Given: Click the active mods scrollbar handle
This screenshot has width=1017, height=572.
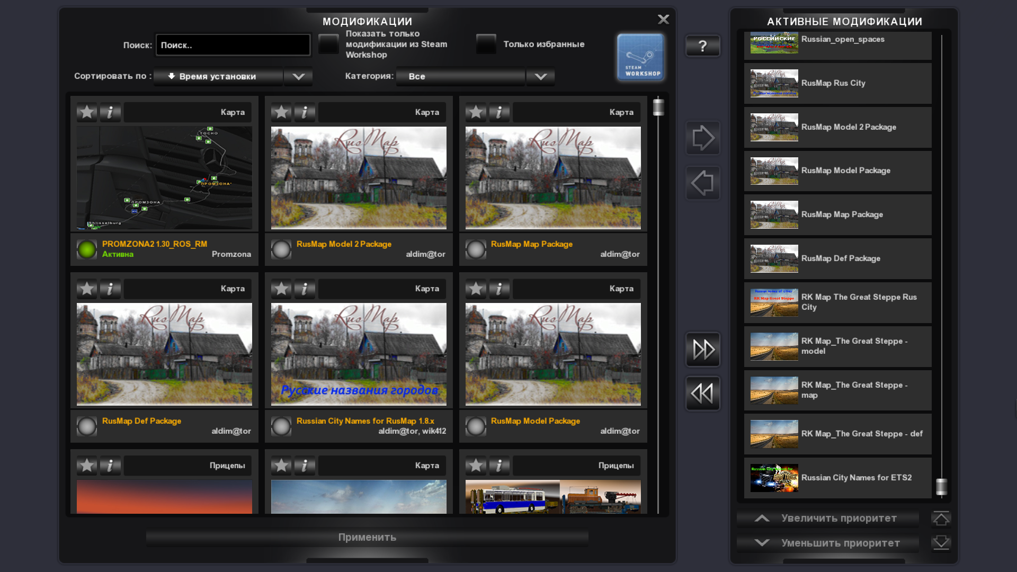Looking at the screenshot, I should click(x=941, y=487).
